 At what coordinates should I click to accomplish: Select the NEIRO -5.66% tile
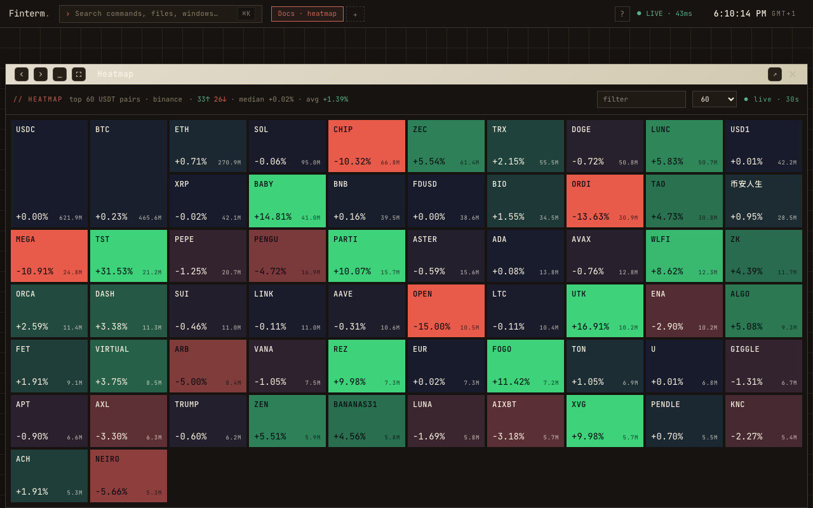(128, 476)
